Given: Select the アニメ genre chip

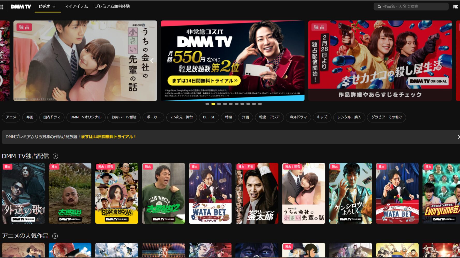Looking at the screenshot, I should pyautogui.click(x=11, y=117).
